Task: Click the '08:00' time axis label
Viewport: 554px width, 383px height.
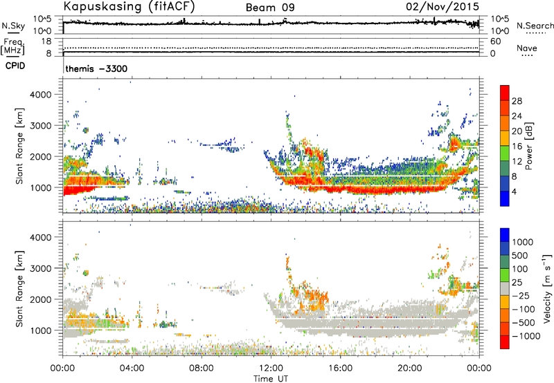Action: click(202, 368)
